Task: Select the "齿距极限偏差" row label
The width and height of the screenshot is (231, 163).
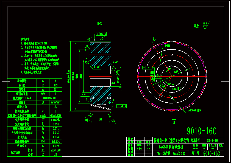Action: [x=22, y=142]
